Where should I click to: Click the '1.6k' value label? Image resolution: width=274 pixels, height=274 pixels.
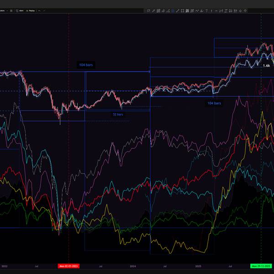pos(266,66)
